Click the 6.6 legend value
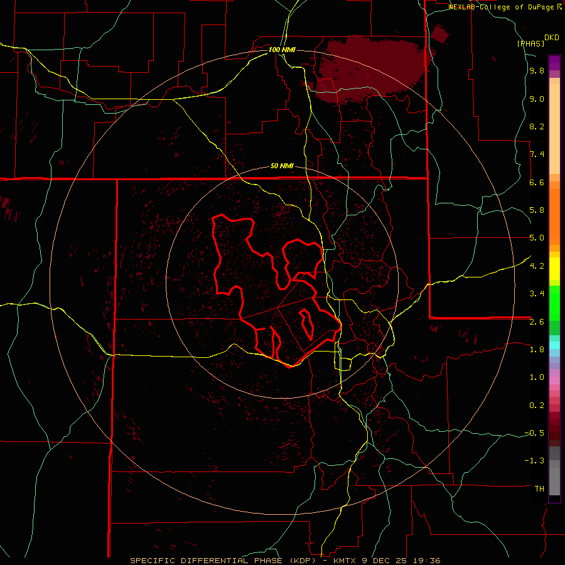Image resolution: width=565 pixels, height=565 pixels. [537, 182]
